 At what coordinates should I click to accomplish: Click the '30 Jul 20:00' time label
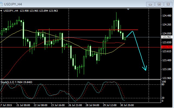pyautogui.click(x=127, y=105)
